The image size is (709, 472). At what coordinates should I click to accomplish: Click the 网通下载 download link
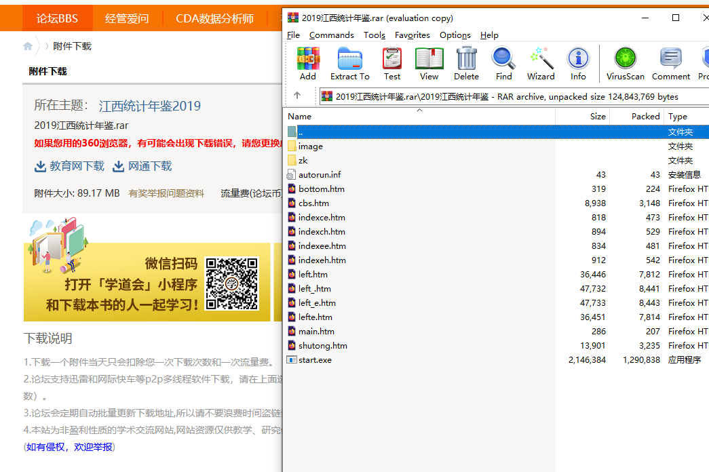[150, 166]
